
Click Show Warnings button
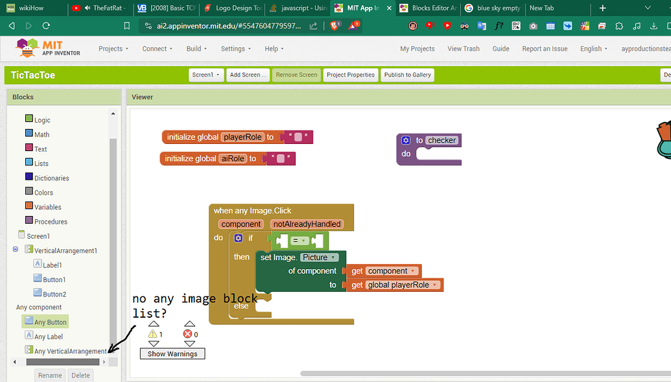click(x=172, y=353)
